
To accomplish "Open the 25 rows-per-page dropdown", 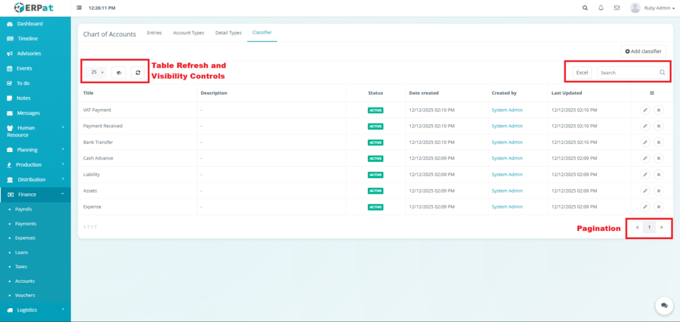I will [x=97, y=72].
